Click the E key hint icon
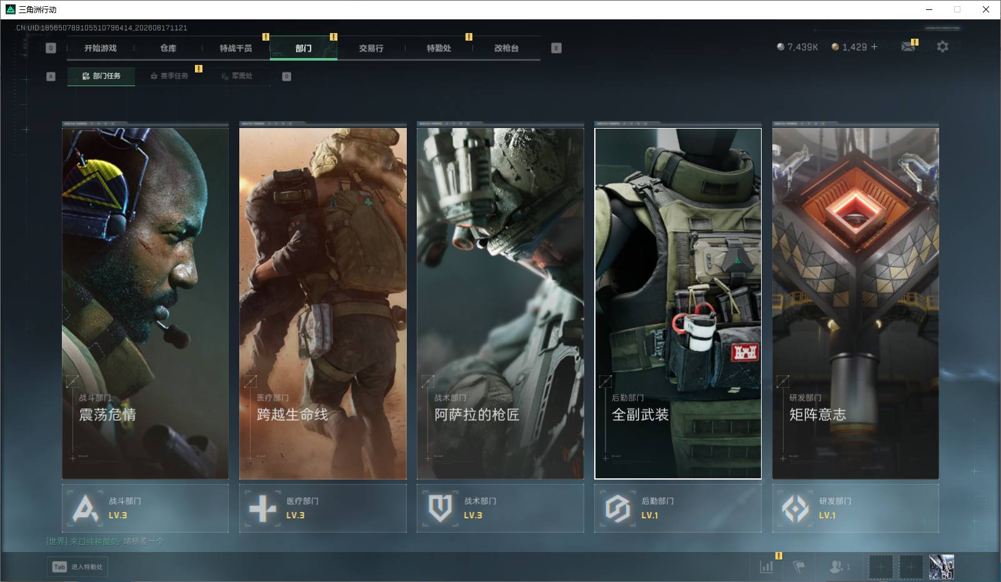The width and height of the screenshot is (1001, 582). pyautogui.click(x=556, y=48)
